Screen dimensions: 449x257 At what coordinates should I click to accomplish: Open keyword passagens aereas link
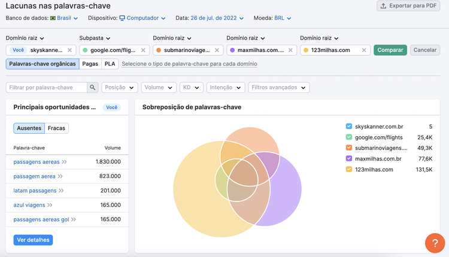pyautogui.click(x=37, y=162)
